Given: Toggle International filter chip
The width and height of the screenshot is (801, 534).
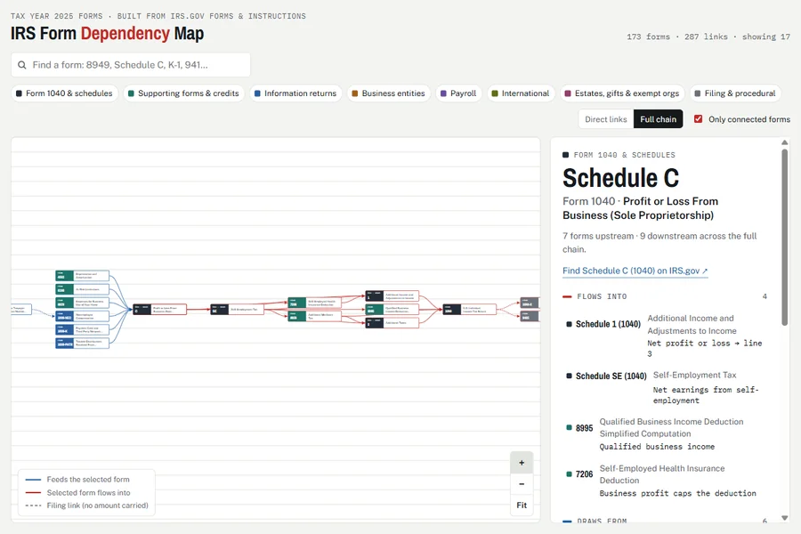Looking at the screenshot, I should point(521,93).
